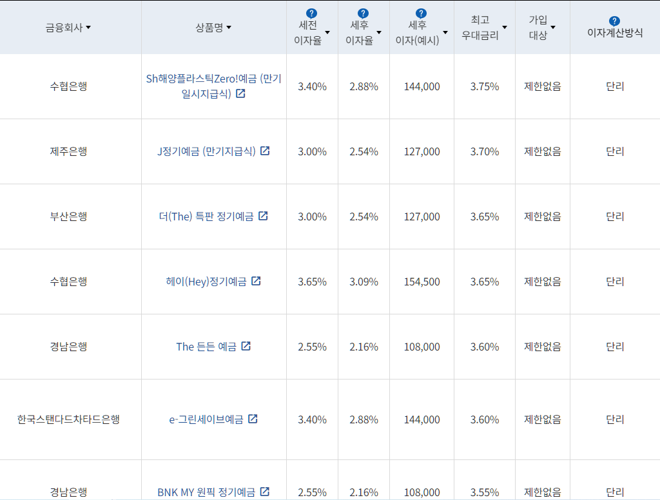Viewport: 660px width, 500px height.
Task: Open J정기예금 (만기지급식) product link
Action: pos(206,151)
